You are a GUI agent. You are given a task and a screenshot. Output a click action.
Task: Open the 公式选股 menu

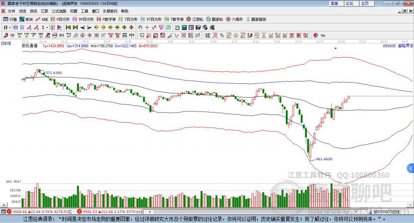[x=59, y=11]
